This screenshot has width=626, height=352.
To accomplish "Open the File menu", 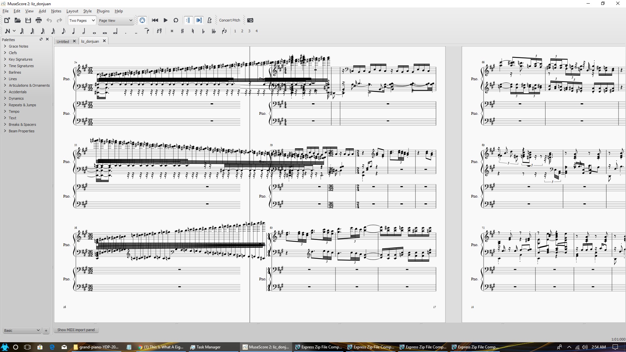I will [x=6, y=11].
